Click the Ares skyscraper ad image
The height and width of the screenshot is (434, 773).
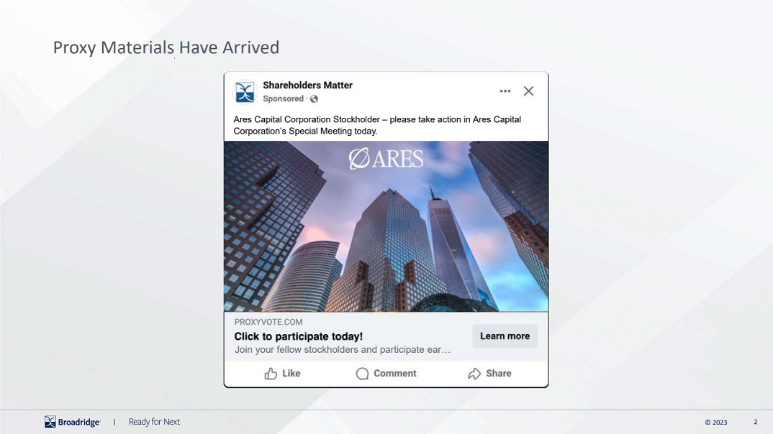(x=386, y=226)
